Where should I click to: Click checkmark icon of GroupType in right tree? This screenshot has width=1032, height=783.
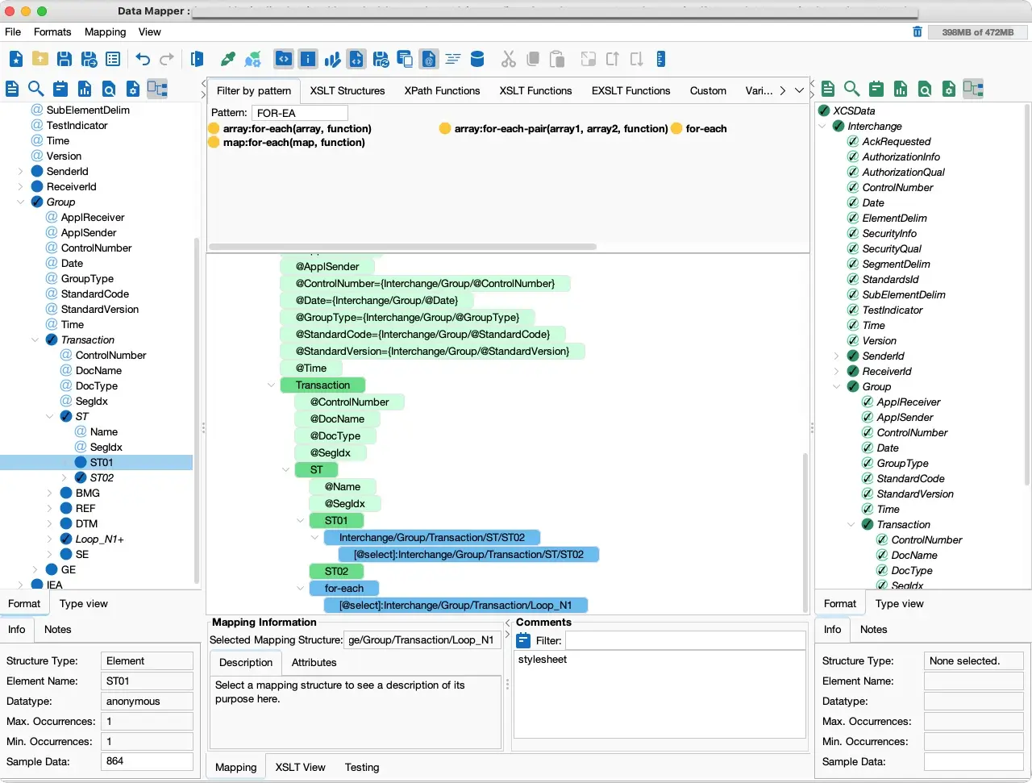[868, 463]
